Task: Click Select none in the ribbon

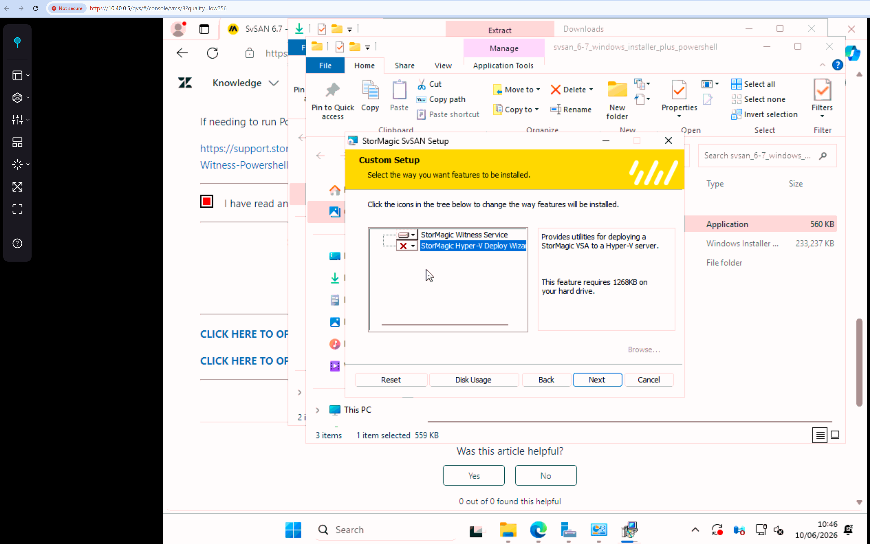Action: pyautogui.click(x=758, y=99)
